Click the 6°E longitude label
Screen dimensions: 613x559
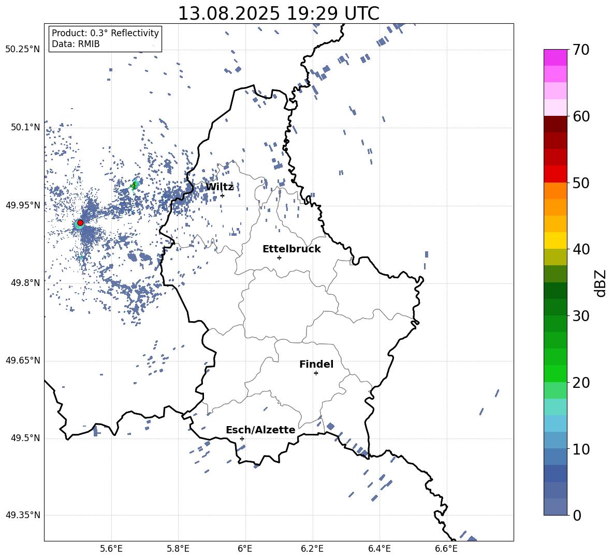(245, 549)
